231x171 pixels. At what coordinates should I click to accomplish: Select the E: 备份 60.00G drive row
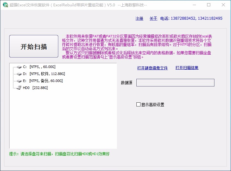[43, 81]
